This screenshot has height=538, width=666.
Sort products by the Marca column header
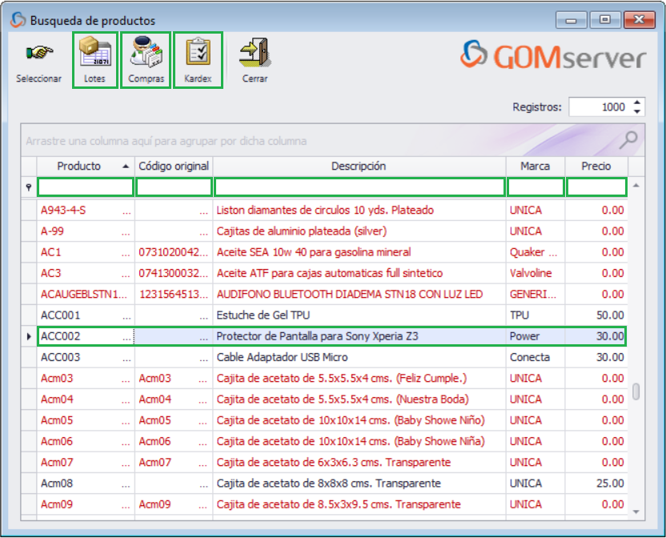535,166
